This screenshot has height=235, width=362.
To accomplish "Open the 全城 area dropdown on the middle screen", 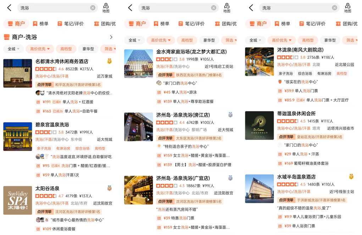I will point(134,40).
